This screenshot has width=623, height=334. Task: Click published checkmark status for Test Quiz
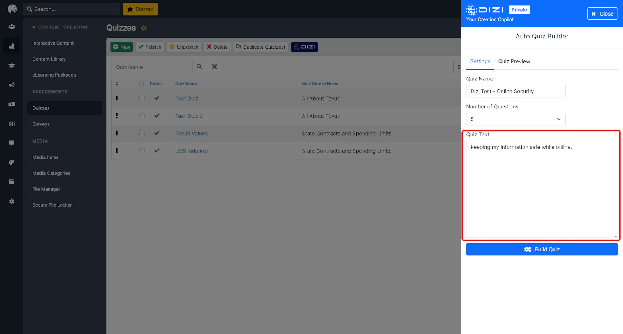(x=157, y=98)
